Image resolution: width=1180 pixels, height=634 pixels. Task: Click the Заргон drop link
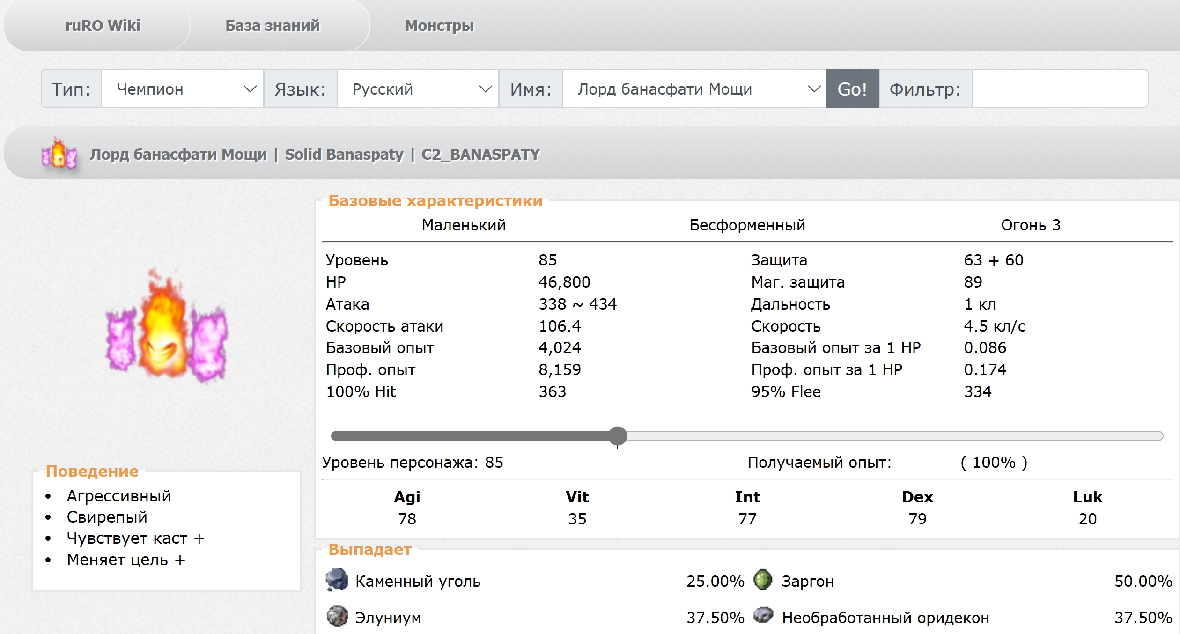(x=808, y=581)
